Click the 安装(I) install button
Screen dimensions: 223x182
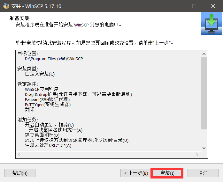tap(167, 173)
